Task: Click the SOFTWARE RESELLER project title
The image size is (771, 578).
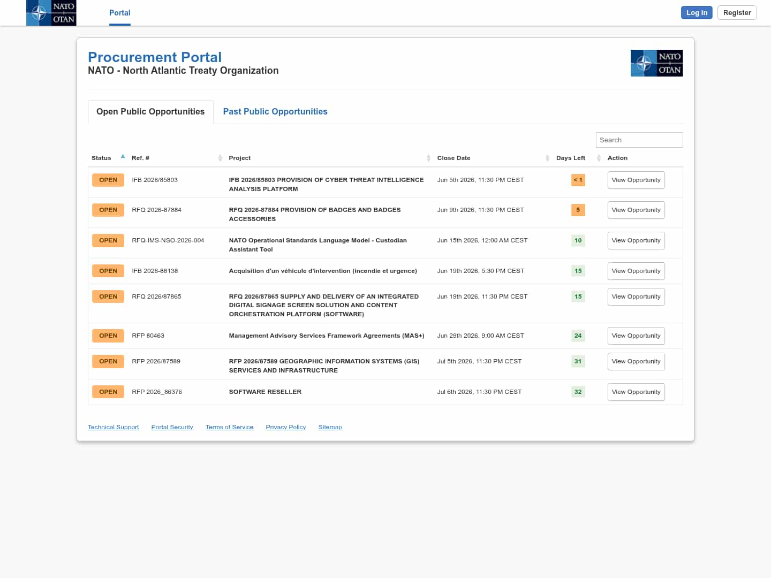Action: [x=266, y=392]
